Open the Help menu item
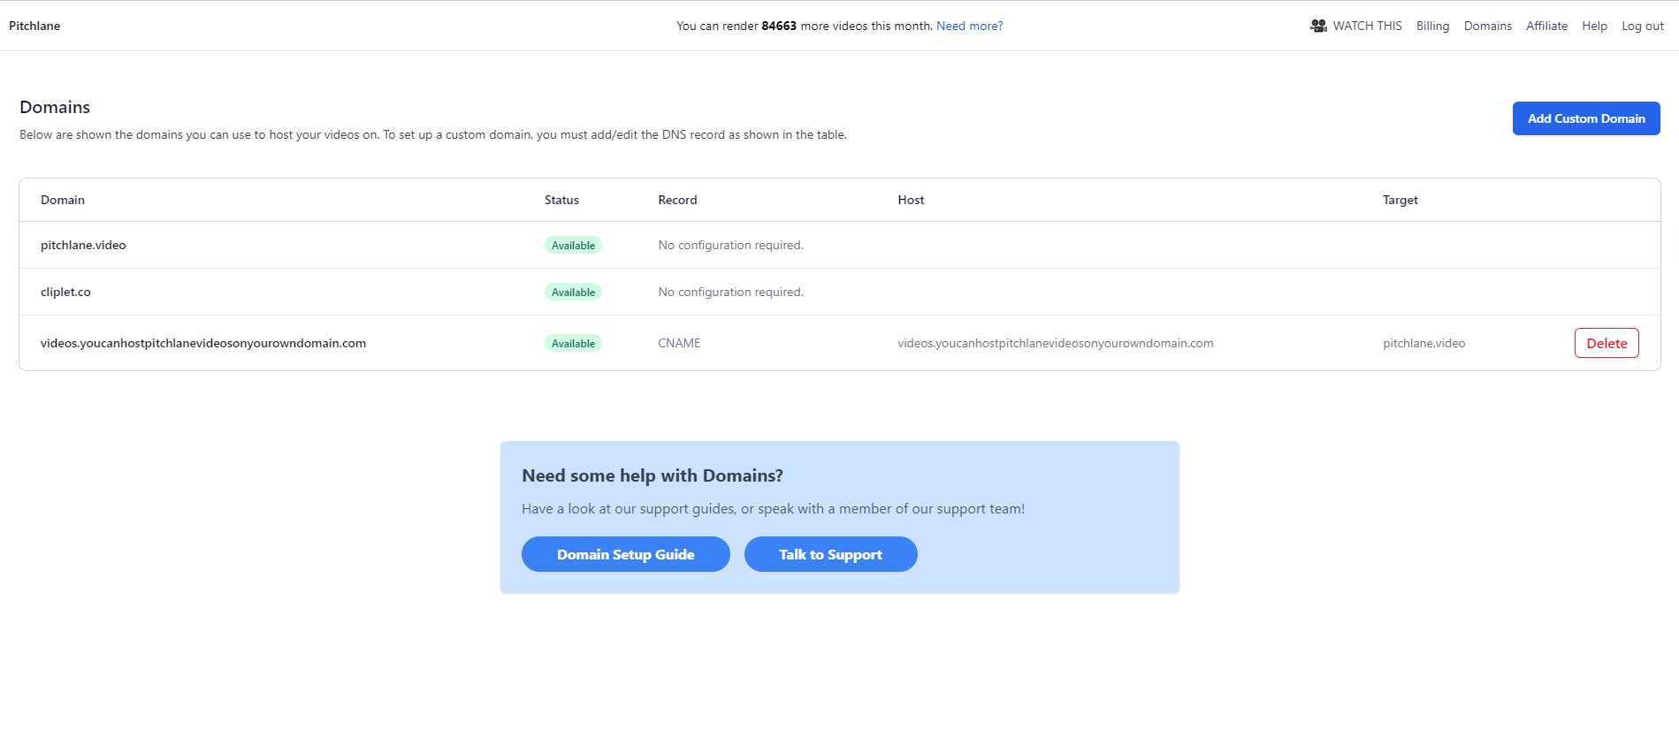The width and height of the screenshot is (1679, 745). pos(1594,26)
